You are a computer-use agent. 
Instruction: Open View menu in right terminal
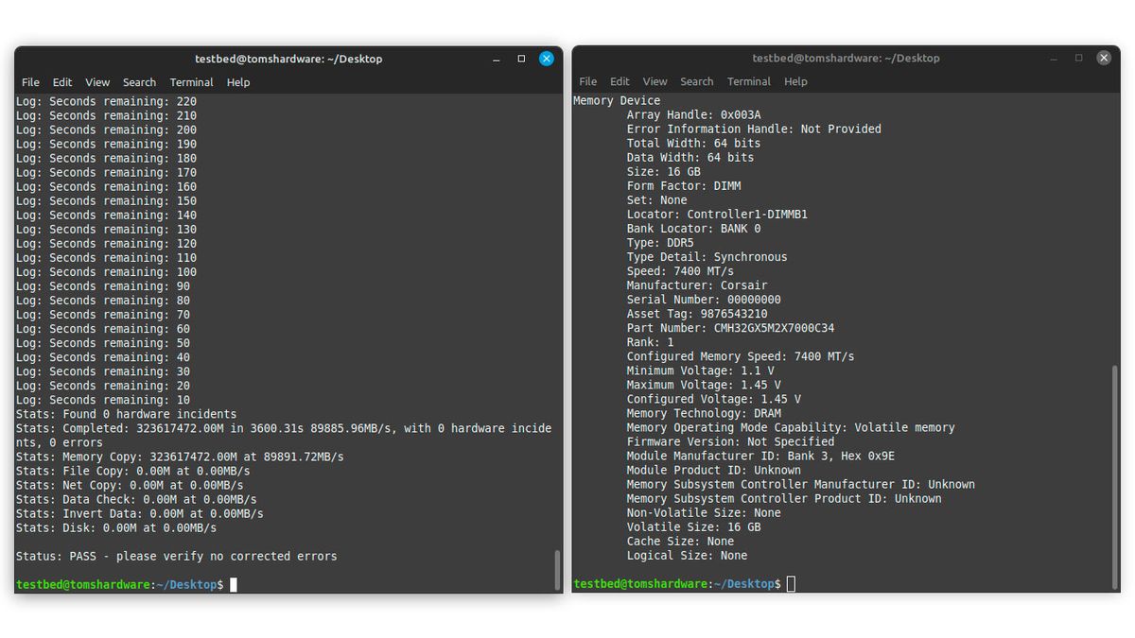click(655, 81)
